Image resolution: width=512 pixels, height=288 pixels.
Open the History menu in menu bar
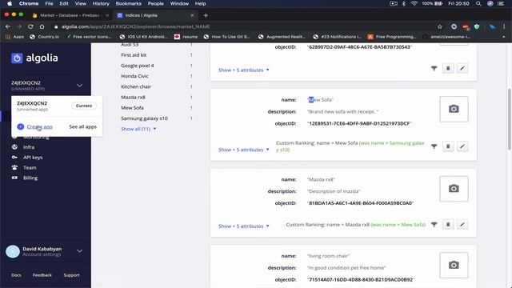coord(101,3)
